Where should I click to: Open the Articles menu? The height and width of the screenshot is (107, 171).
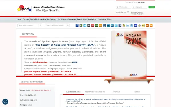coord(26,19)
